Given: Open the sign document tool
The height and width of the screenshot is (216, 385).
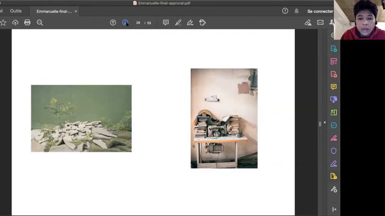Looking at the screenshot, I should click(190, 23).
